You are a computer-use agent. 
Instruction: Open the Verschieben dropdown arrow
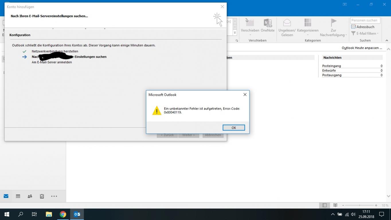[250, 35]
